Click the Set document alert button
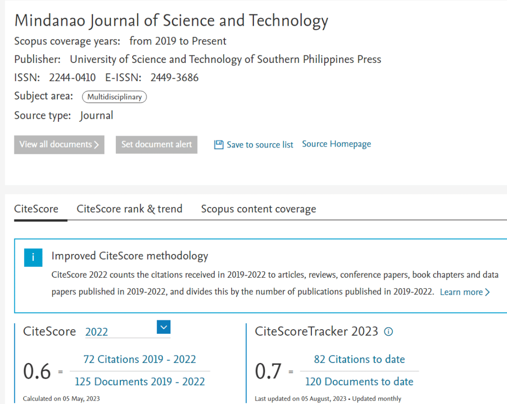 (156, 144)
